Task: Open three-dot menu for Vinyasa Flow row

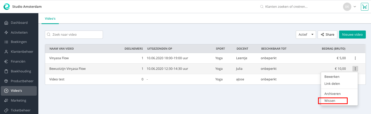Action: (x=355, y=58)
